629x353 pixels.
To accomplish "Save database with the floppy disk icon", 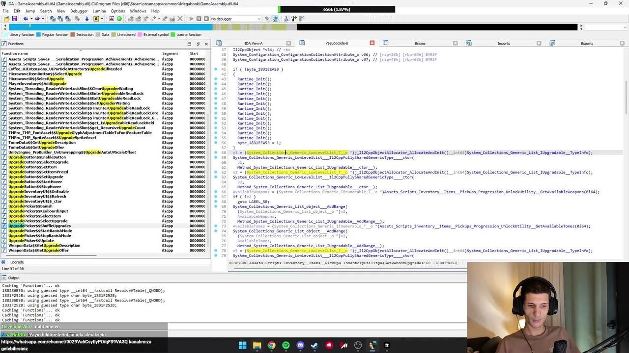I will [x=15, y=19].
